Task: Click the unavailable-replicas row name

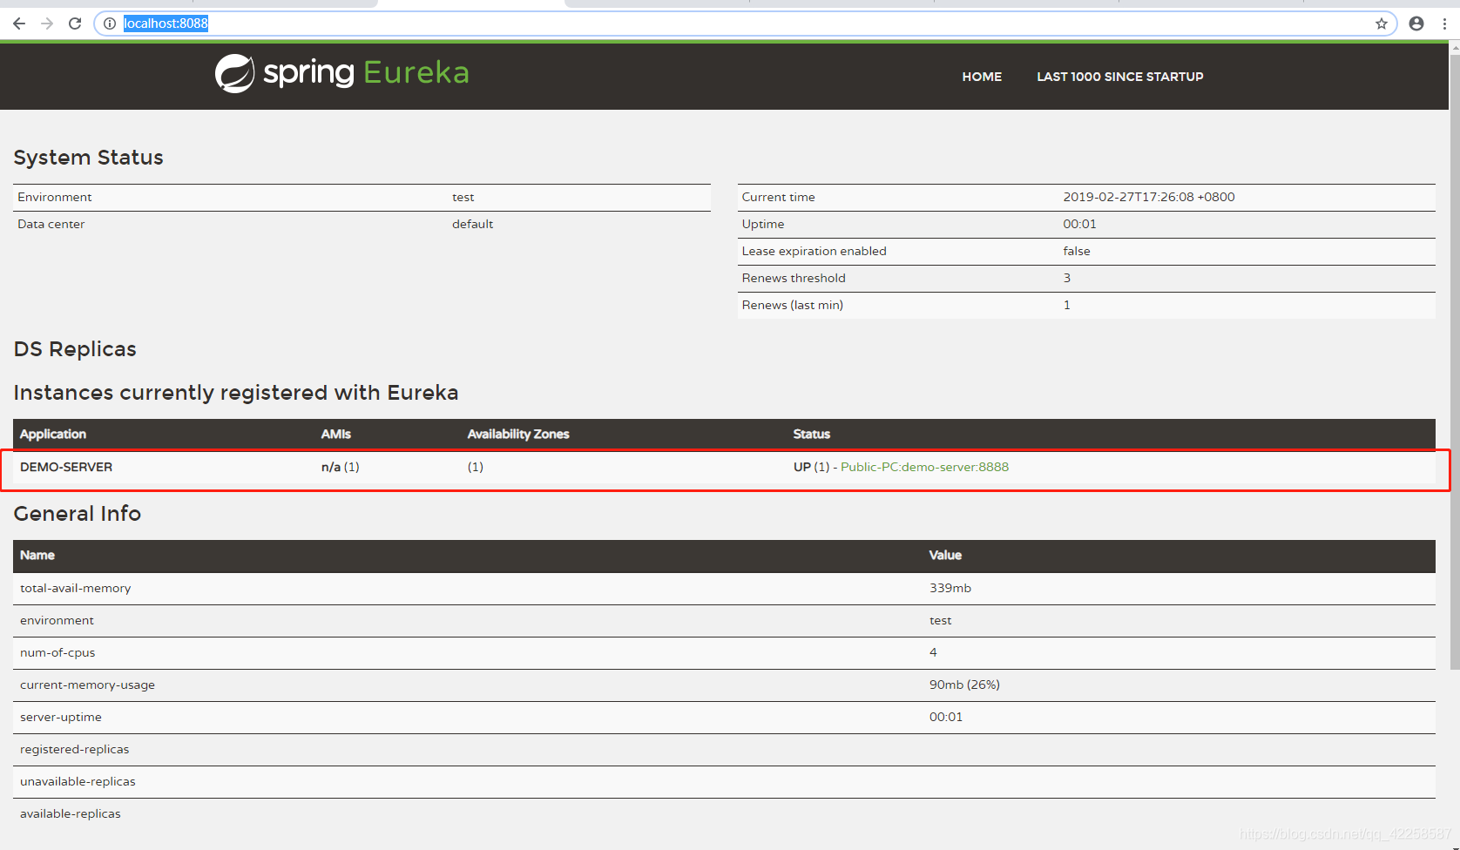Action: (78, 782)
